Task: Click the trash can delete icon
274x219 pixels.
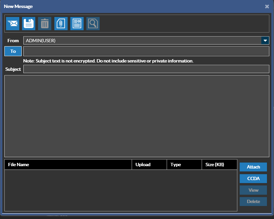Action: (x=45, y=24)
